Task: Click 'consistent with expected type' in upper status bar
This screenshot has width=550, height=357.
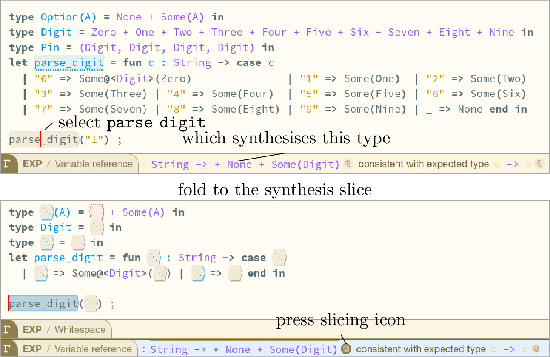Action: pyautogui.click(x=424, y=164)
